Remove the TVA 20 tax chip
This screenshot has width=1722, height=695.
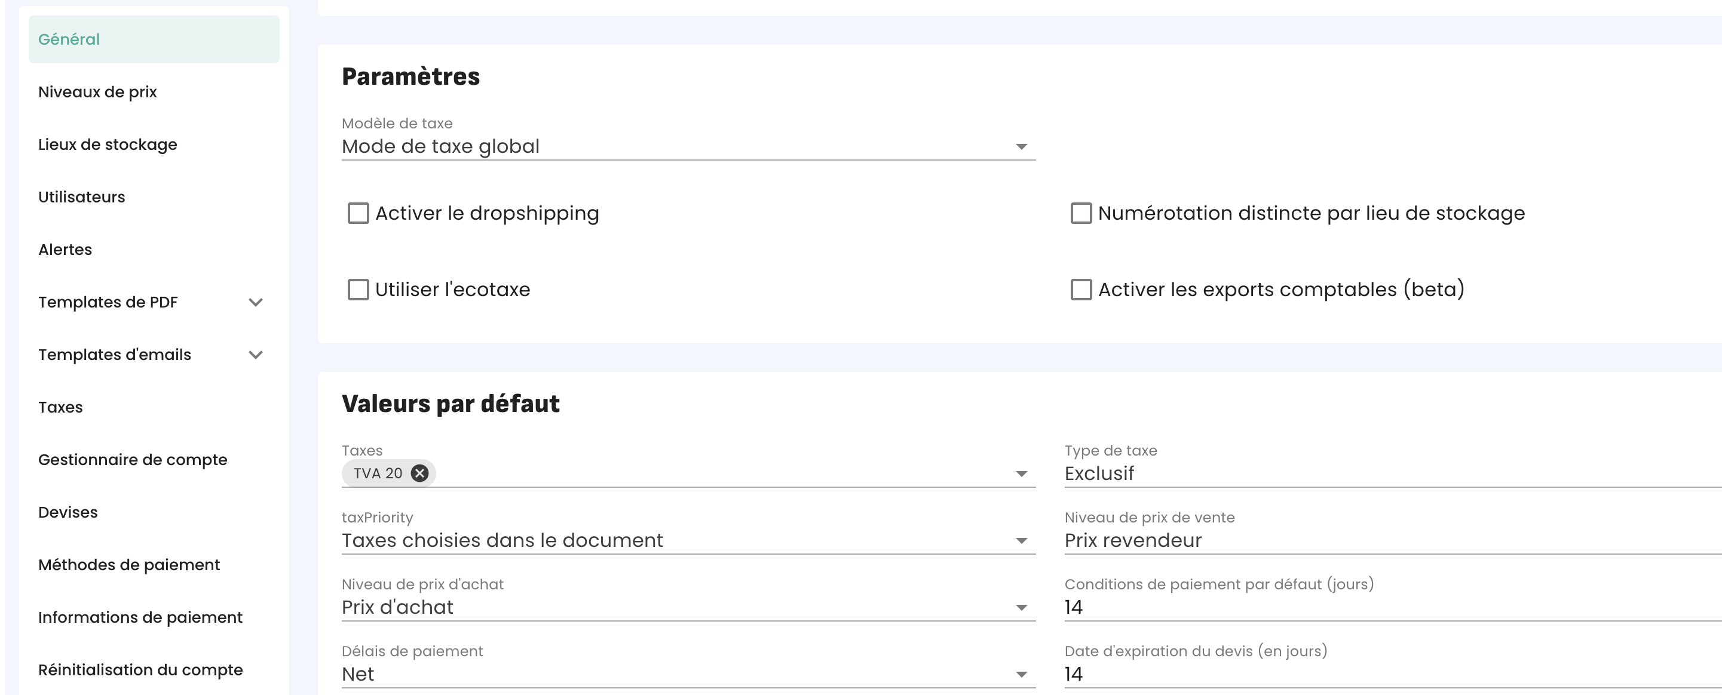click(x=419, y=473)
